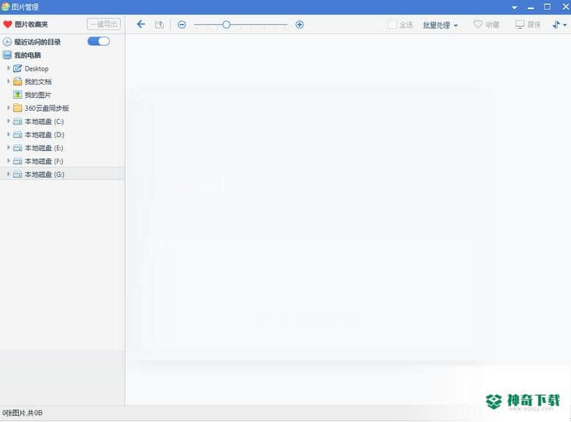Click the 本地磁盘 (F:) drive icon

[x=17, y=161]
